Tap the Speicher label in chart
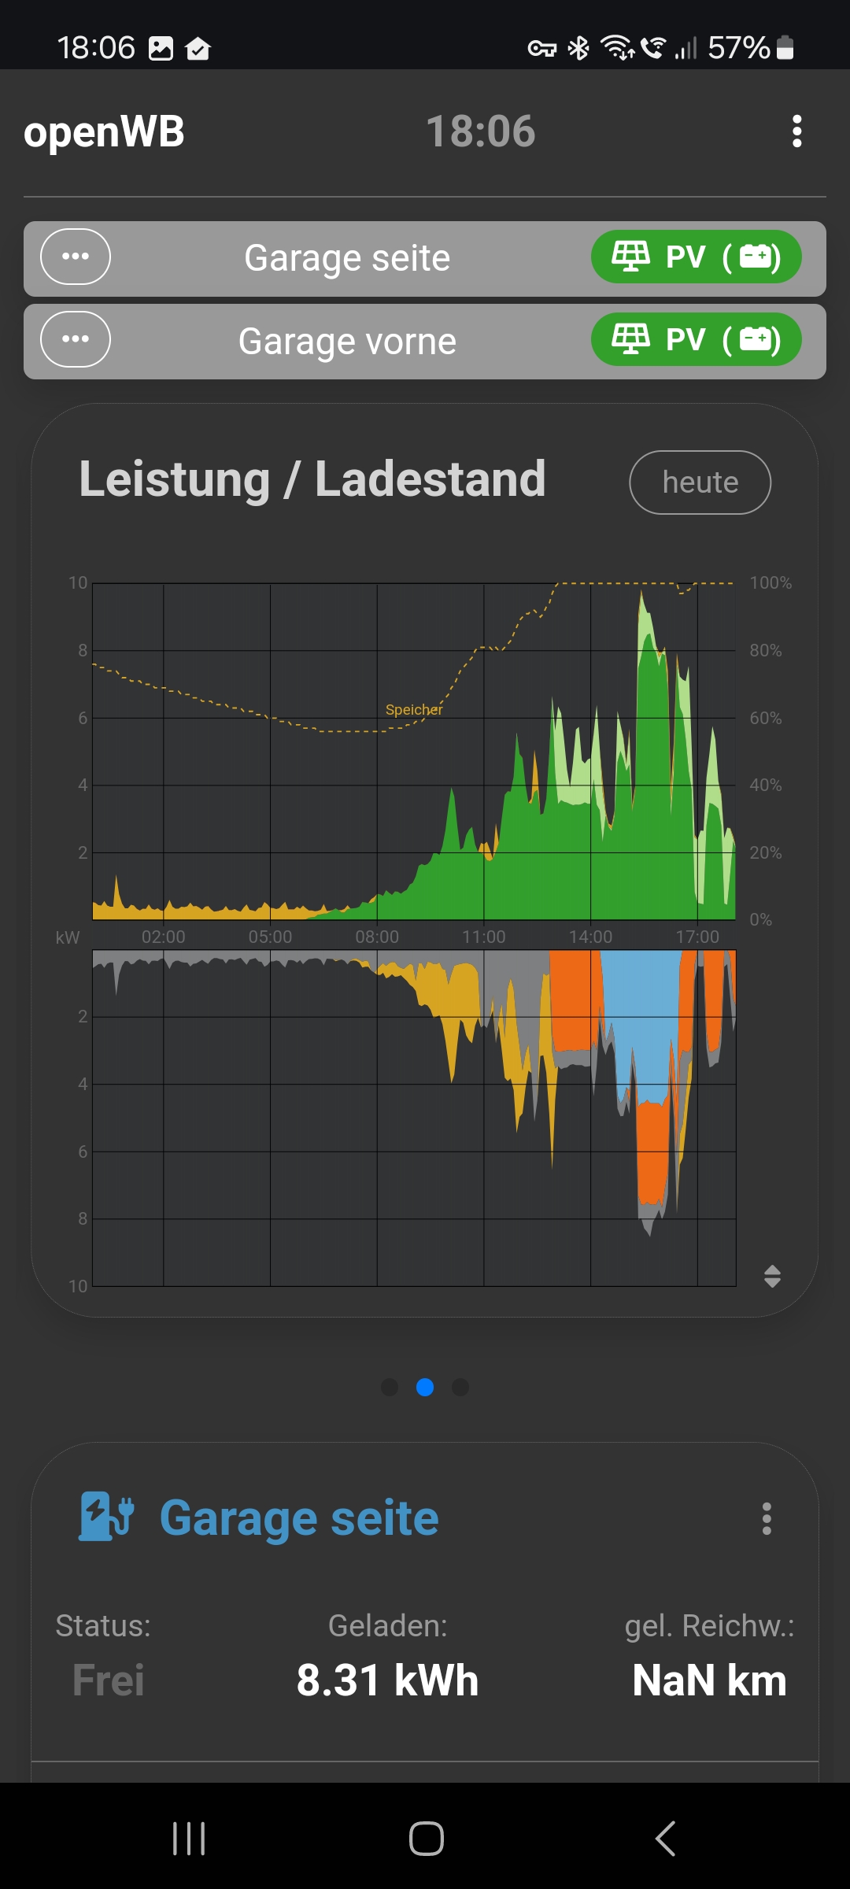Screen dimensions: 850x1889 [x=414, y=709]
